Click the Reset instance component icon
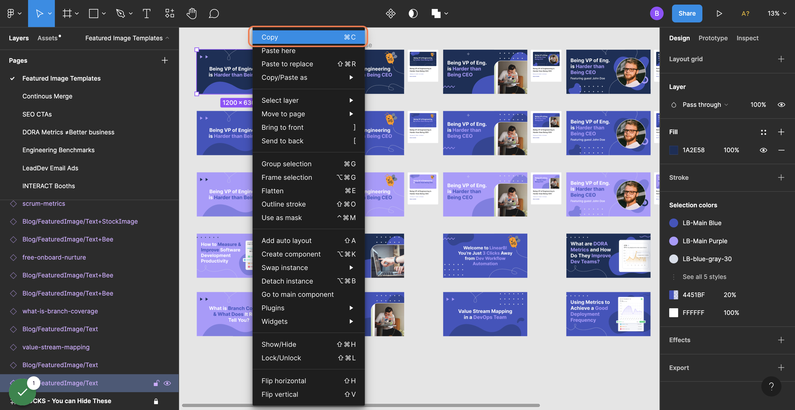The height and width of the screenshot is (410, 795). [x=390, y=13]
